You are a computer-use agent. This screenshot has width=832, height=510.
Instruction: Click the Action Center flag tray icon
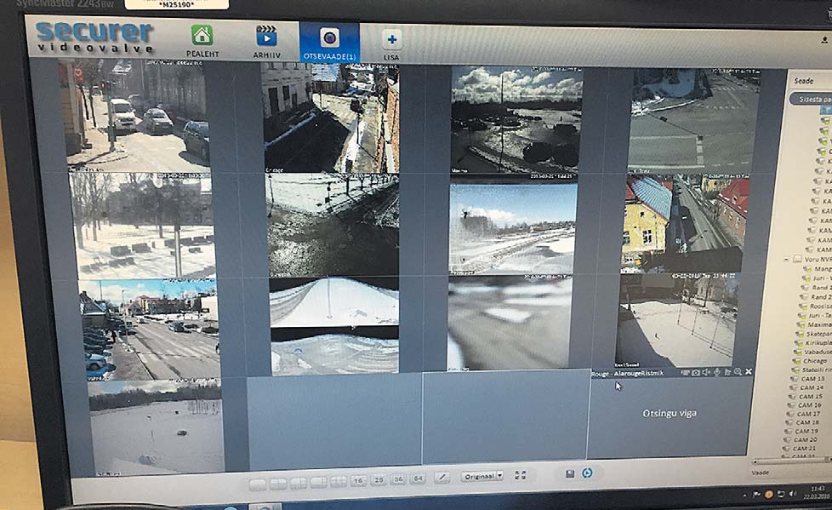756,495
